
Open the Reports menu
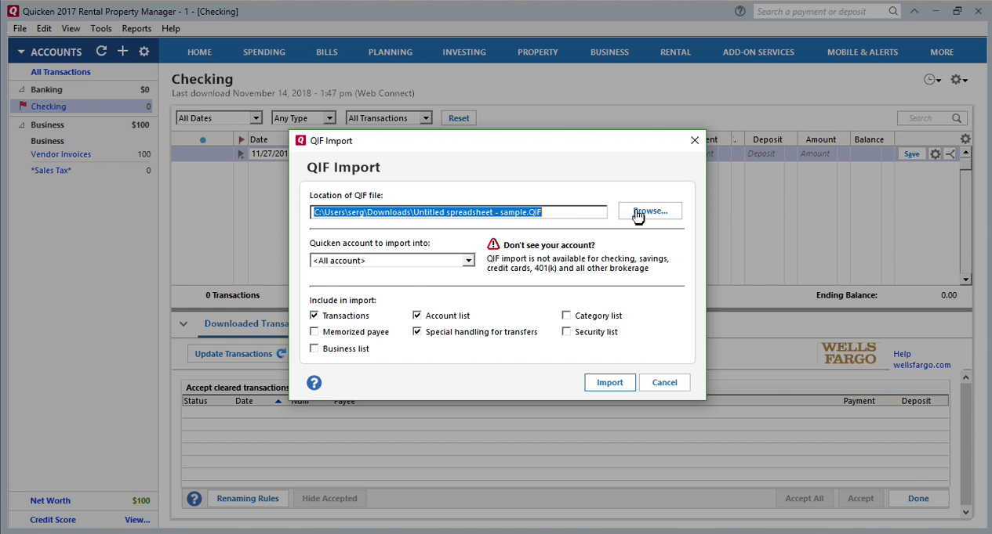tap(136, 28)
